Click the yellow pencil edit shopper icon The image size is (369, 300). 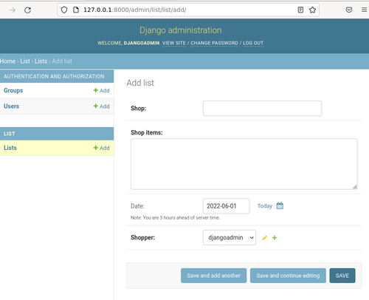[264, 238]
